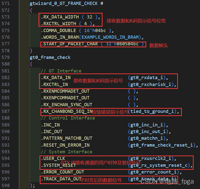Click the '.RX_DATA_IN' port name
The height and width of the screenshot is (189, 200).
point(56,78)
